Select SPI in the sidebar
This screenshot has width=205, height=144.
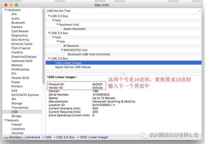[x=14, y=99]
